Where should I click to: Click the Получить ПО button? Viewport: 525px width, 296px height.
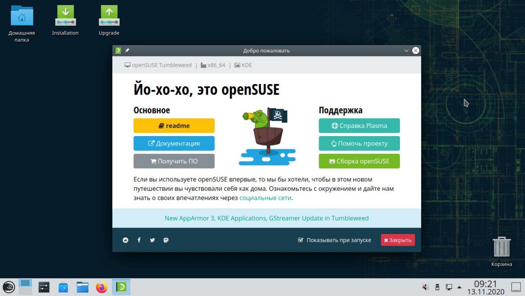pos(174,161)
